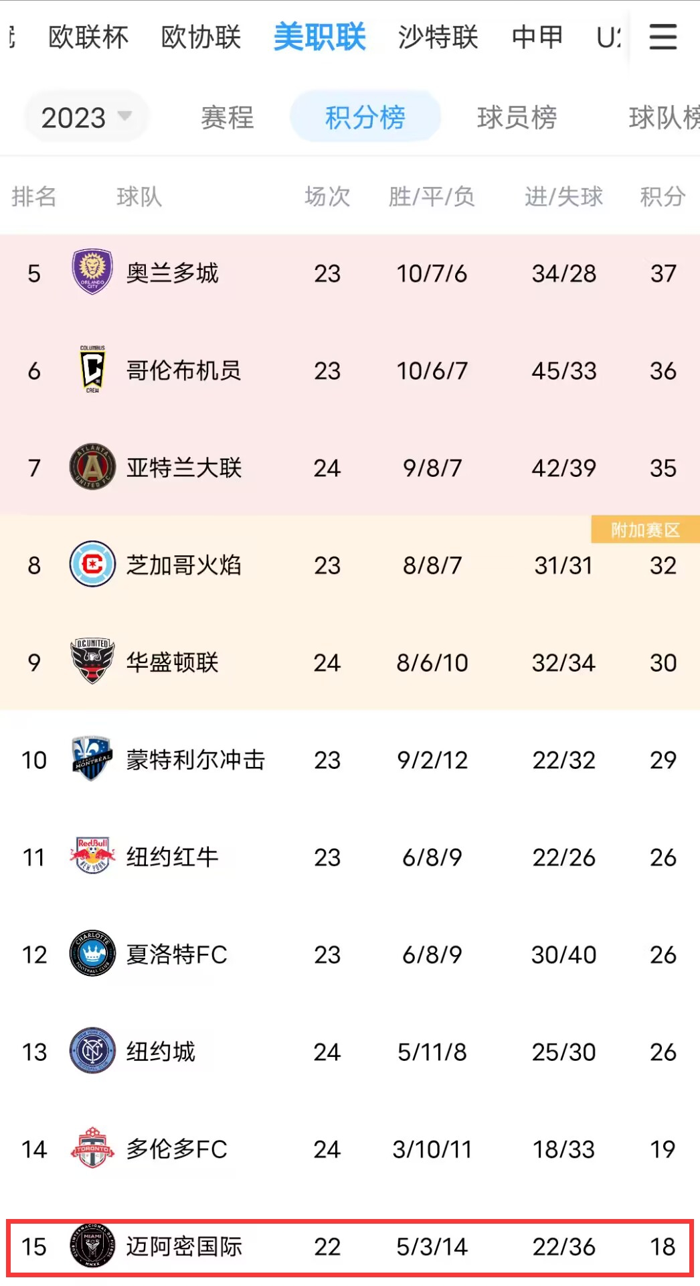Open the 2023 season dropdown

86,117
